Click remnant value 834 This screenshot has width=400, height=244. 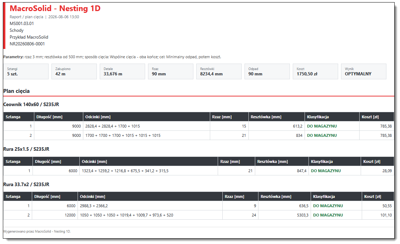(x=299, y=135)
